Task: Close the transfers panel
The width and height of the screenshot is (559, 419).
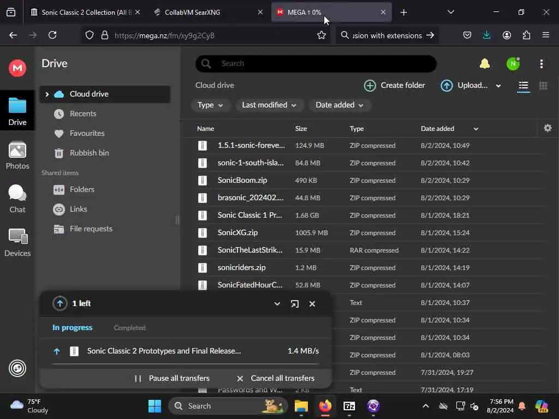Action: click(x=312, y=304)
